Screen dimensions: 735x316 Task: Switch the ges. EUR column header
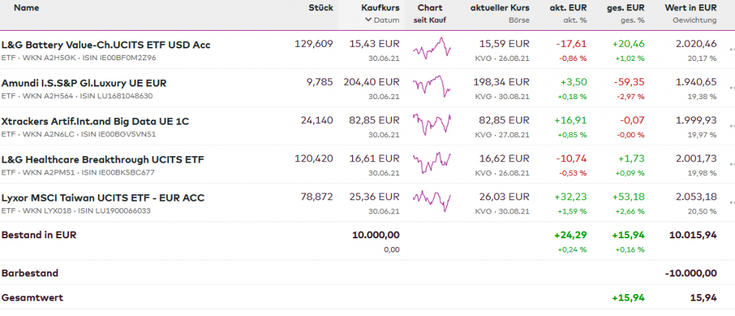627,7
